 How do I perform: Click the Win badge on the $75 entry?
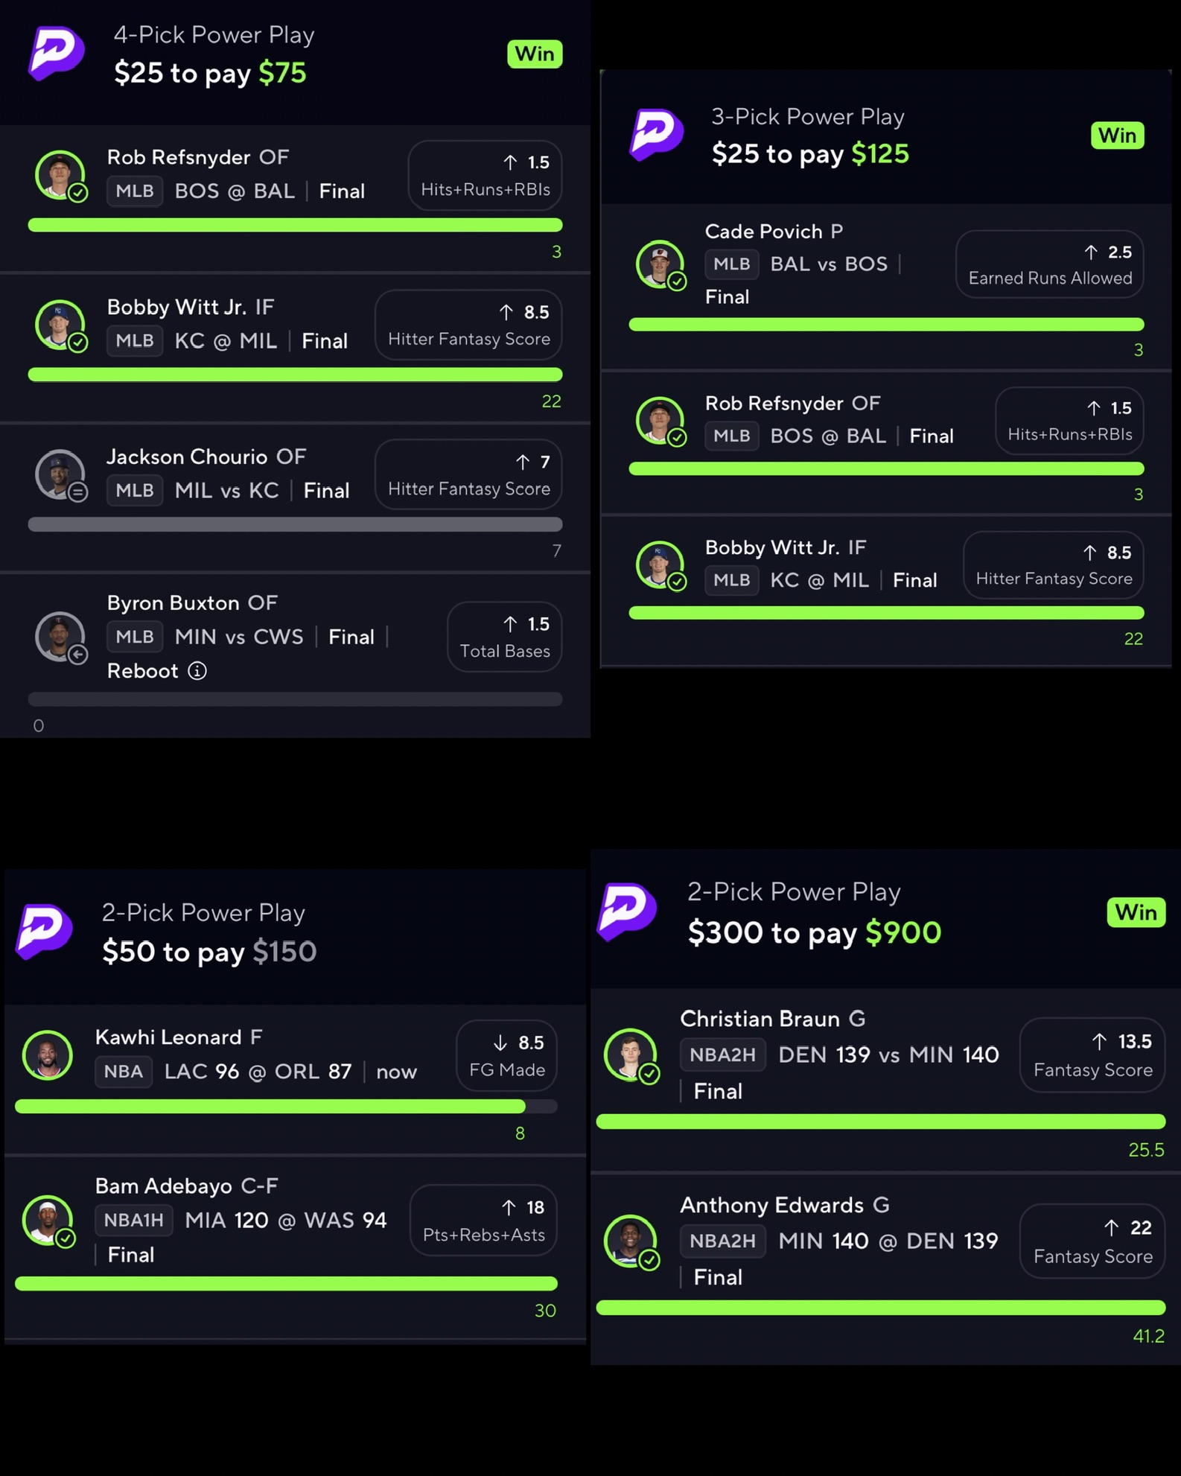[534, 54]
